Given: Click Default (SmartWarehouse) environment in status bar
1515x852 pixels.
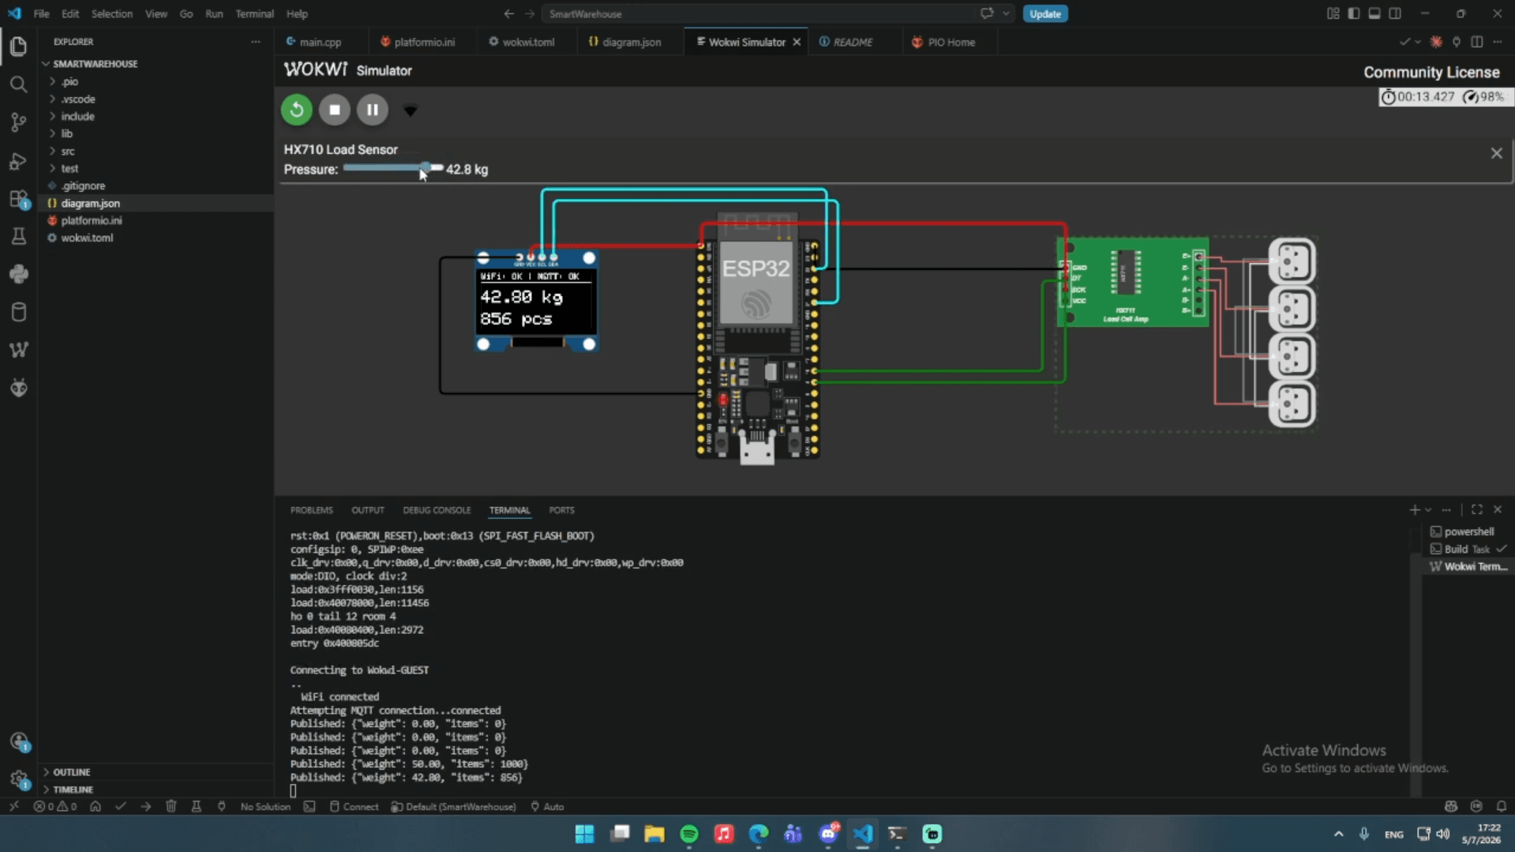Looking at the screenshot, I should pyautogui.click(x=453, y=806).
